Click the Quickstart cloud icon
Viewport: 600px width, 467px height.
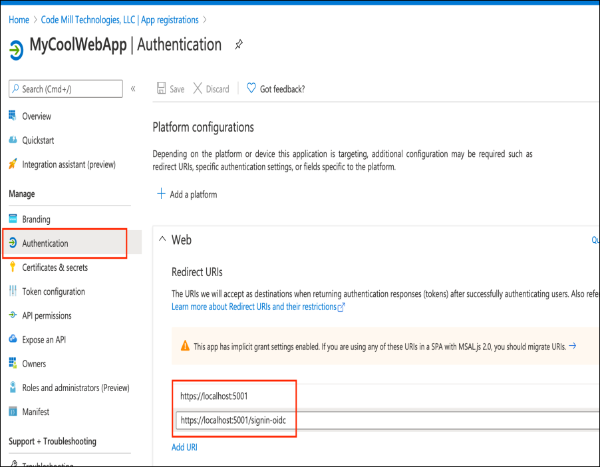click(13, 140)
